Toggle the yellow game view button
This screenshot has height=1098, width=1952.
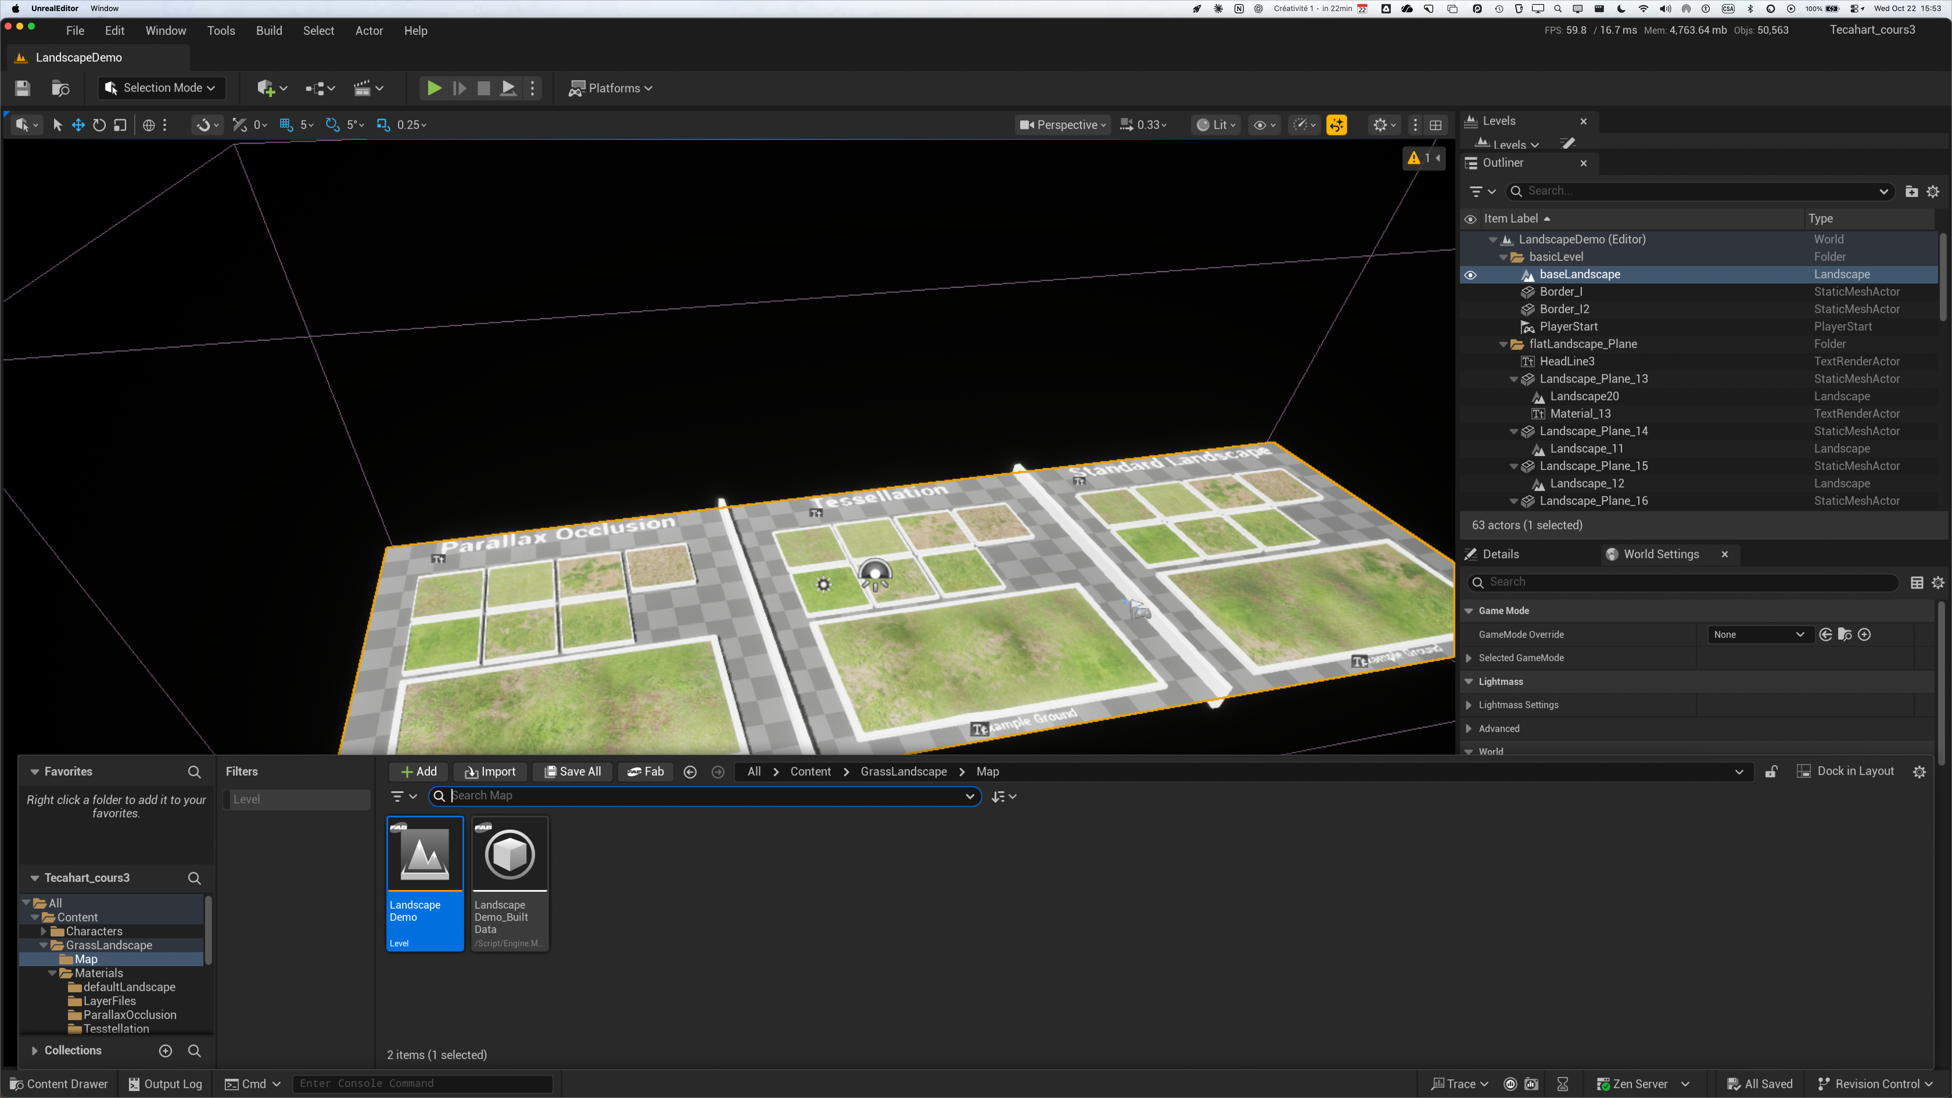pyautogui.click(x=1337, y=125)
